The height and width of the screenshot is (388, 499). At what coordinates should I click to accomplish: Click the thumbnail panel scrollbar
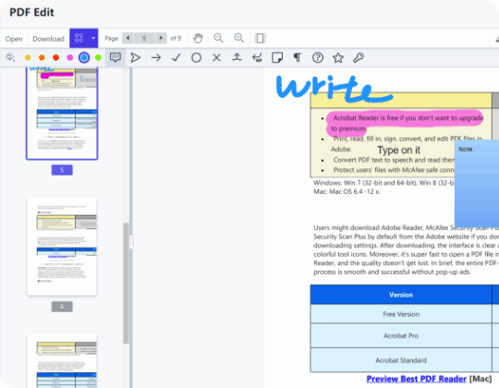coord(126,283)
